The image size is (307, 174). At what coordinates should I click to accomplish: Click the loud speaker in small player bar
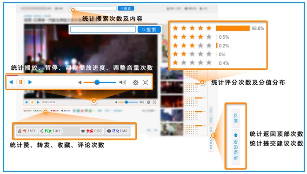[x=141, y=102]
